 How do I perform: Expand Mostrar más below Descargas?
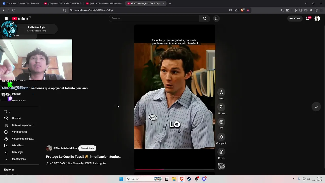tap(19, 159)
